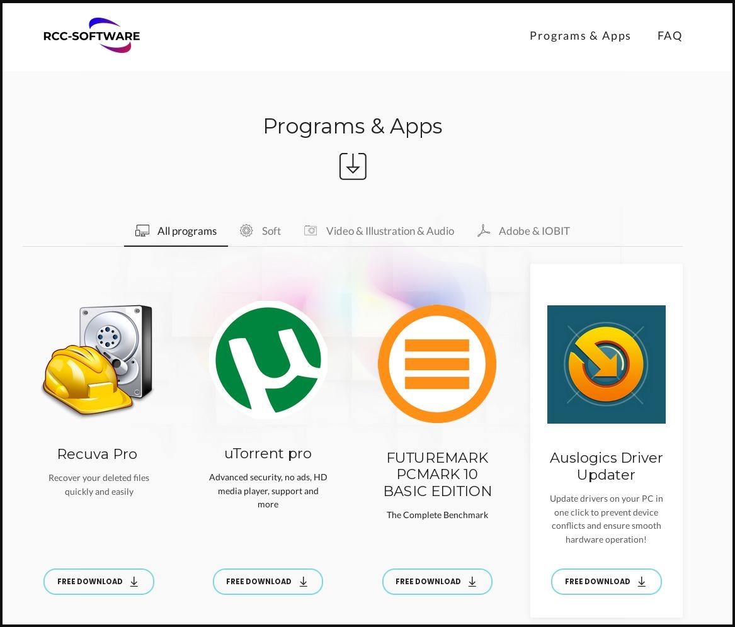Open the FAQ menu item

click(x=669, y=36)
